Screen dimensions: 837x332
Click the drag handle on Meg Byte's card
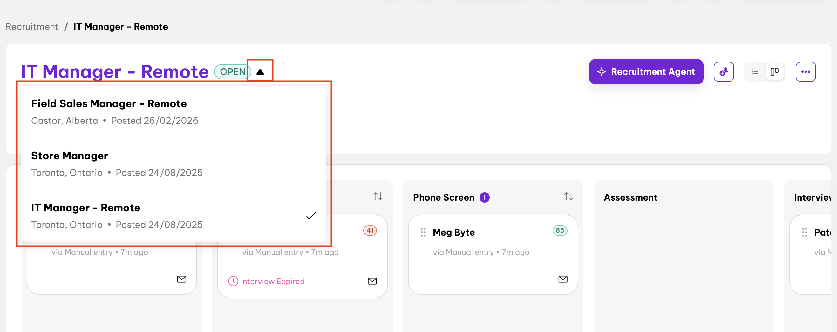coord(423,232)
